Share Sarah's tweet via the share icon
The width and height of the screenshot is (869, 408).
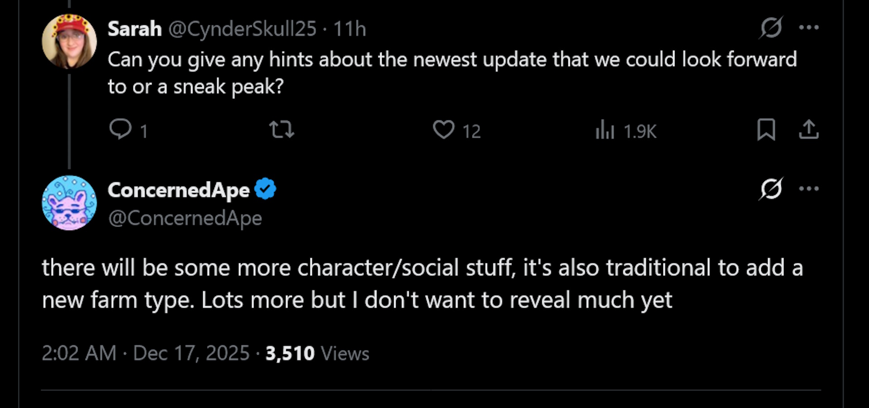point(810,131)
